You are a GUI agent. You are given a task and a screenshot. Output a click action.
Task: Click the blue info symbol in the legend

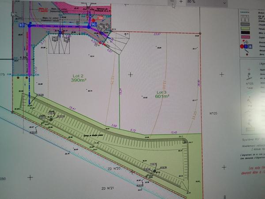(x=246, y=46)
